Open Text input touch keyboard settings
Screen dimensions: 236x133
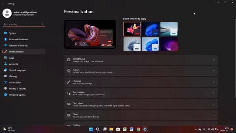(141, 104)
